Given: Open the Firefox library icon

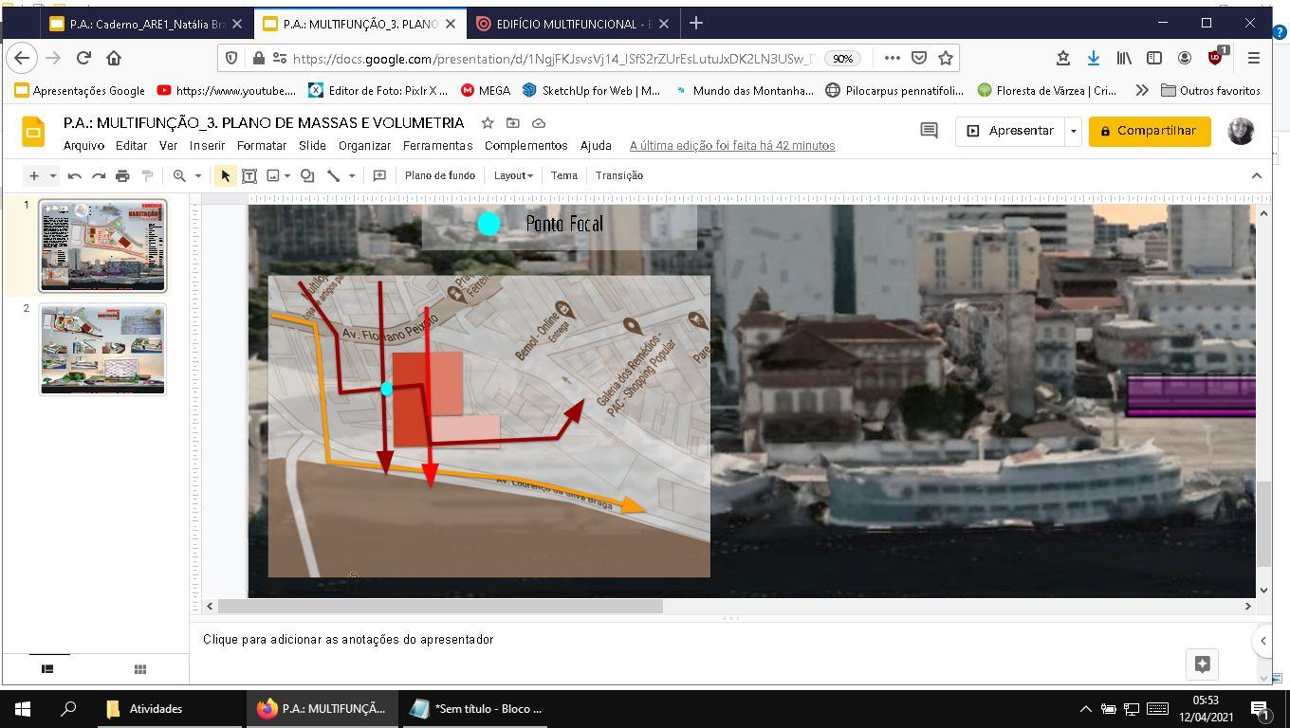Looking at the screenshot, I should click(x=1124, y=58).
